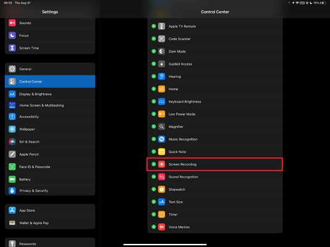The width and height of the screenshot is (330, 247).
Task: Open Display & Brightness settings
Action: coord(50,94)
